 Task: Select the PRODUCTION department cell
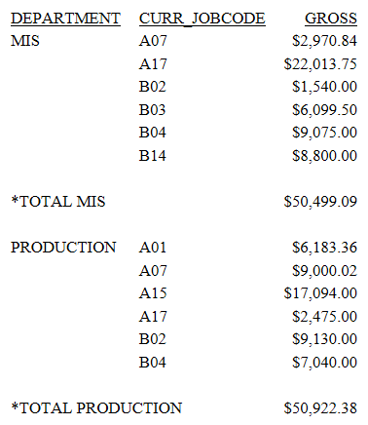63,248
